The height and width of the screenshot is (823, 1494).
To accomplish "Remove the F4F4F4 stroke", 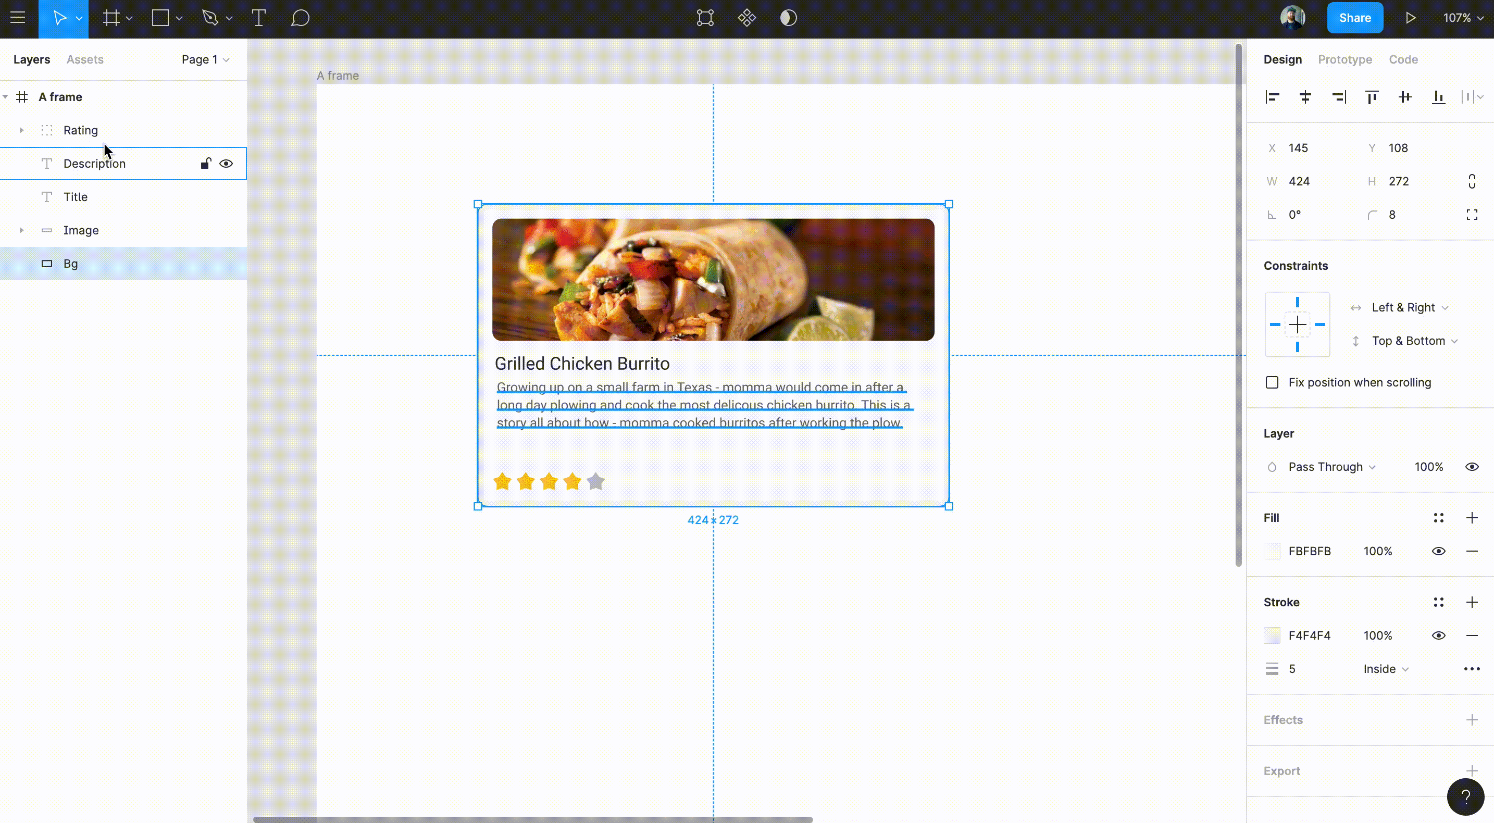I will (1472, 635).
